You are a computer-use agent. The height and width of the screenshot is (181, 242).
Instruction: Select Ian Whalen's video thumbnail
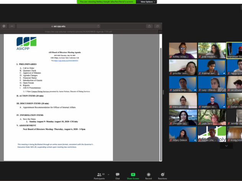tap(234, 84)
